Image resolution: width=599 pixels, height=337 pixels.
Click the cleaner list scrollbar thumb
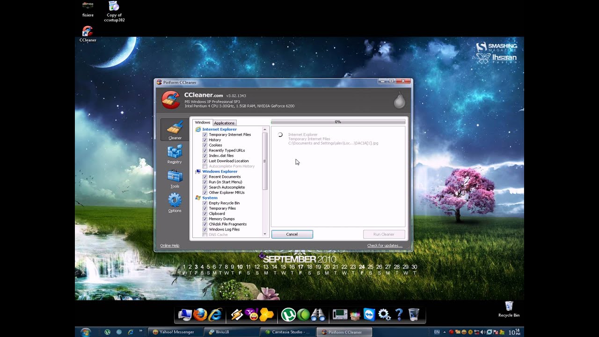point(265,161)
